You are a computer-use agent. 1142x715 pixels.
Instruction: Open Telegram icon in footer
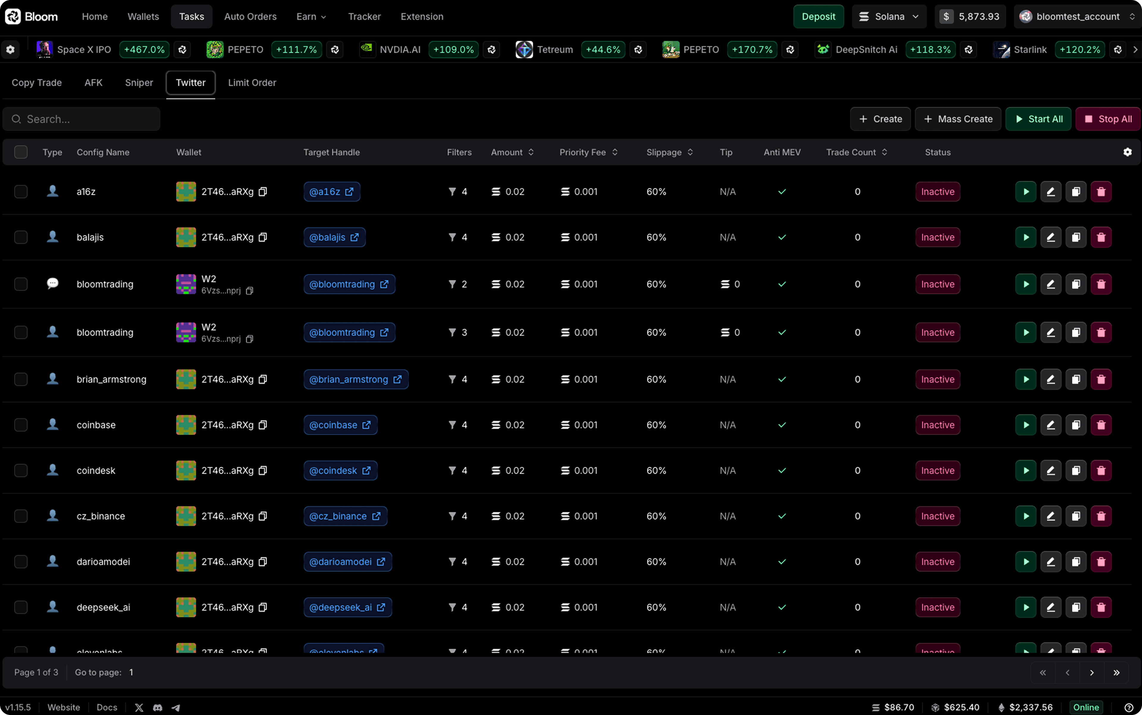click(175, 708)
